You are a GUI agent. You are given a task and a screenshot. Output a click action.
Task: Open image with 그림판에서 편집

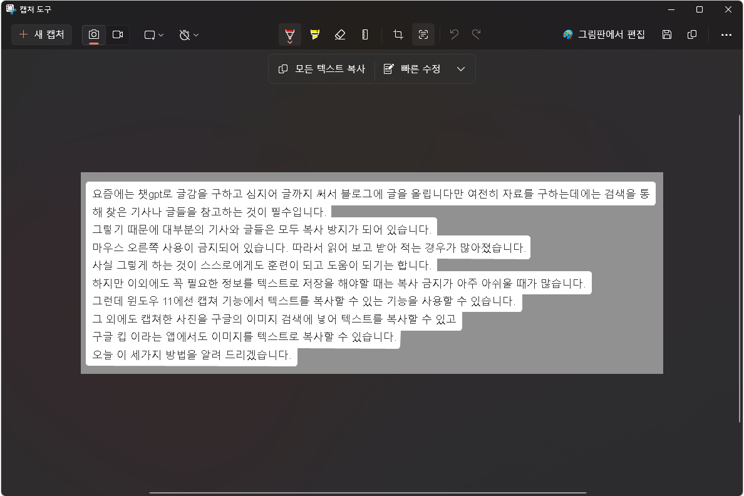(604, 34)
